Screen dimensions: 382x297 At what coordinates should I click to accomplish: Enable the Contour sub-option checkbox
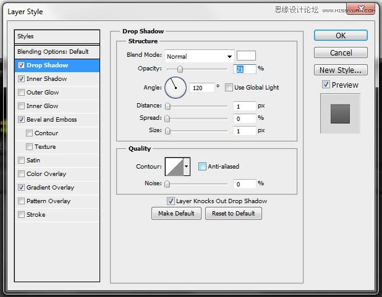(29, 133)
